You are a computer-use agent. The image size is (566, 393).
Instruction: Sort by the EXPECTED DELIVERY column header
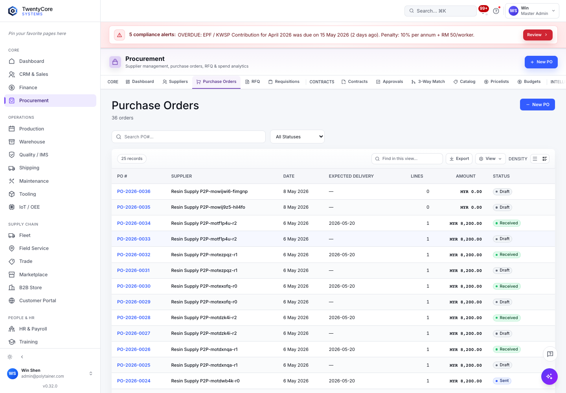point(351,176)
